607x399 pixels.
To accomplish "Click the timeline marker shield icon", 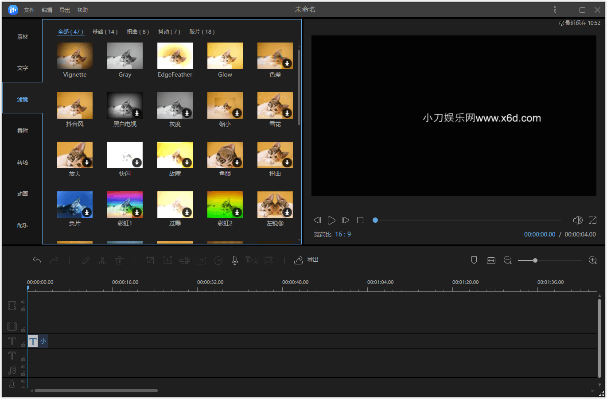I will click(x=474, y=260).
